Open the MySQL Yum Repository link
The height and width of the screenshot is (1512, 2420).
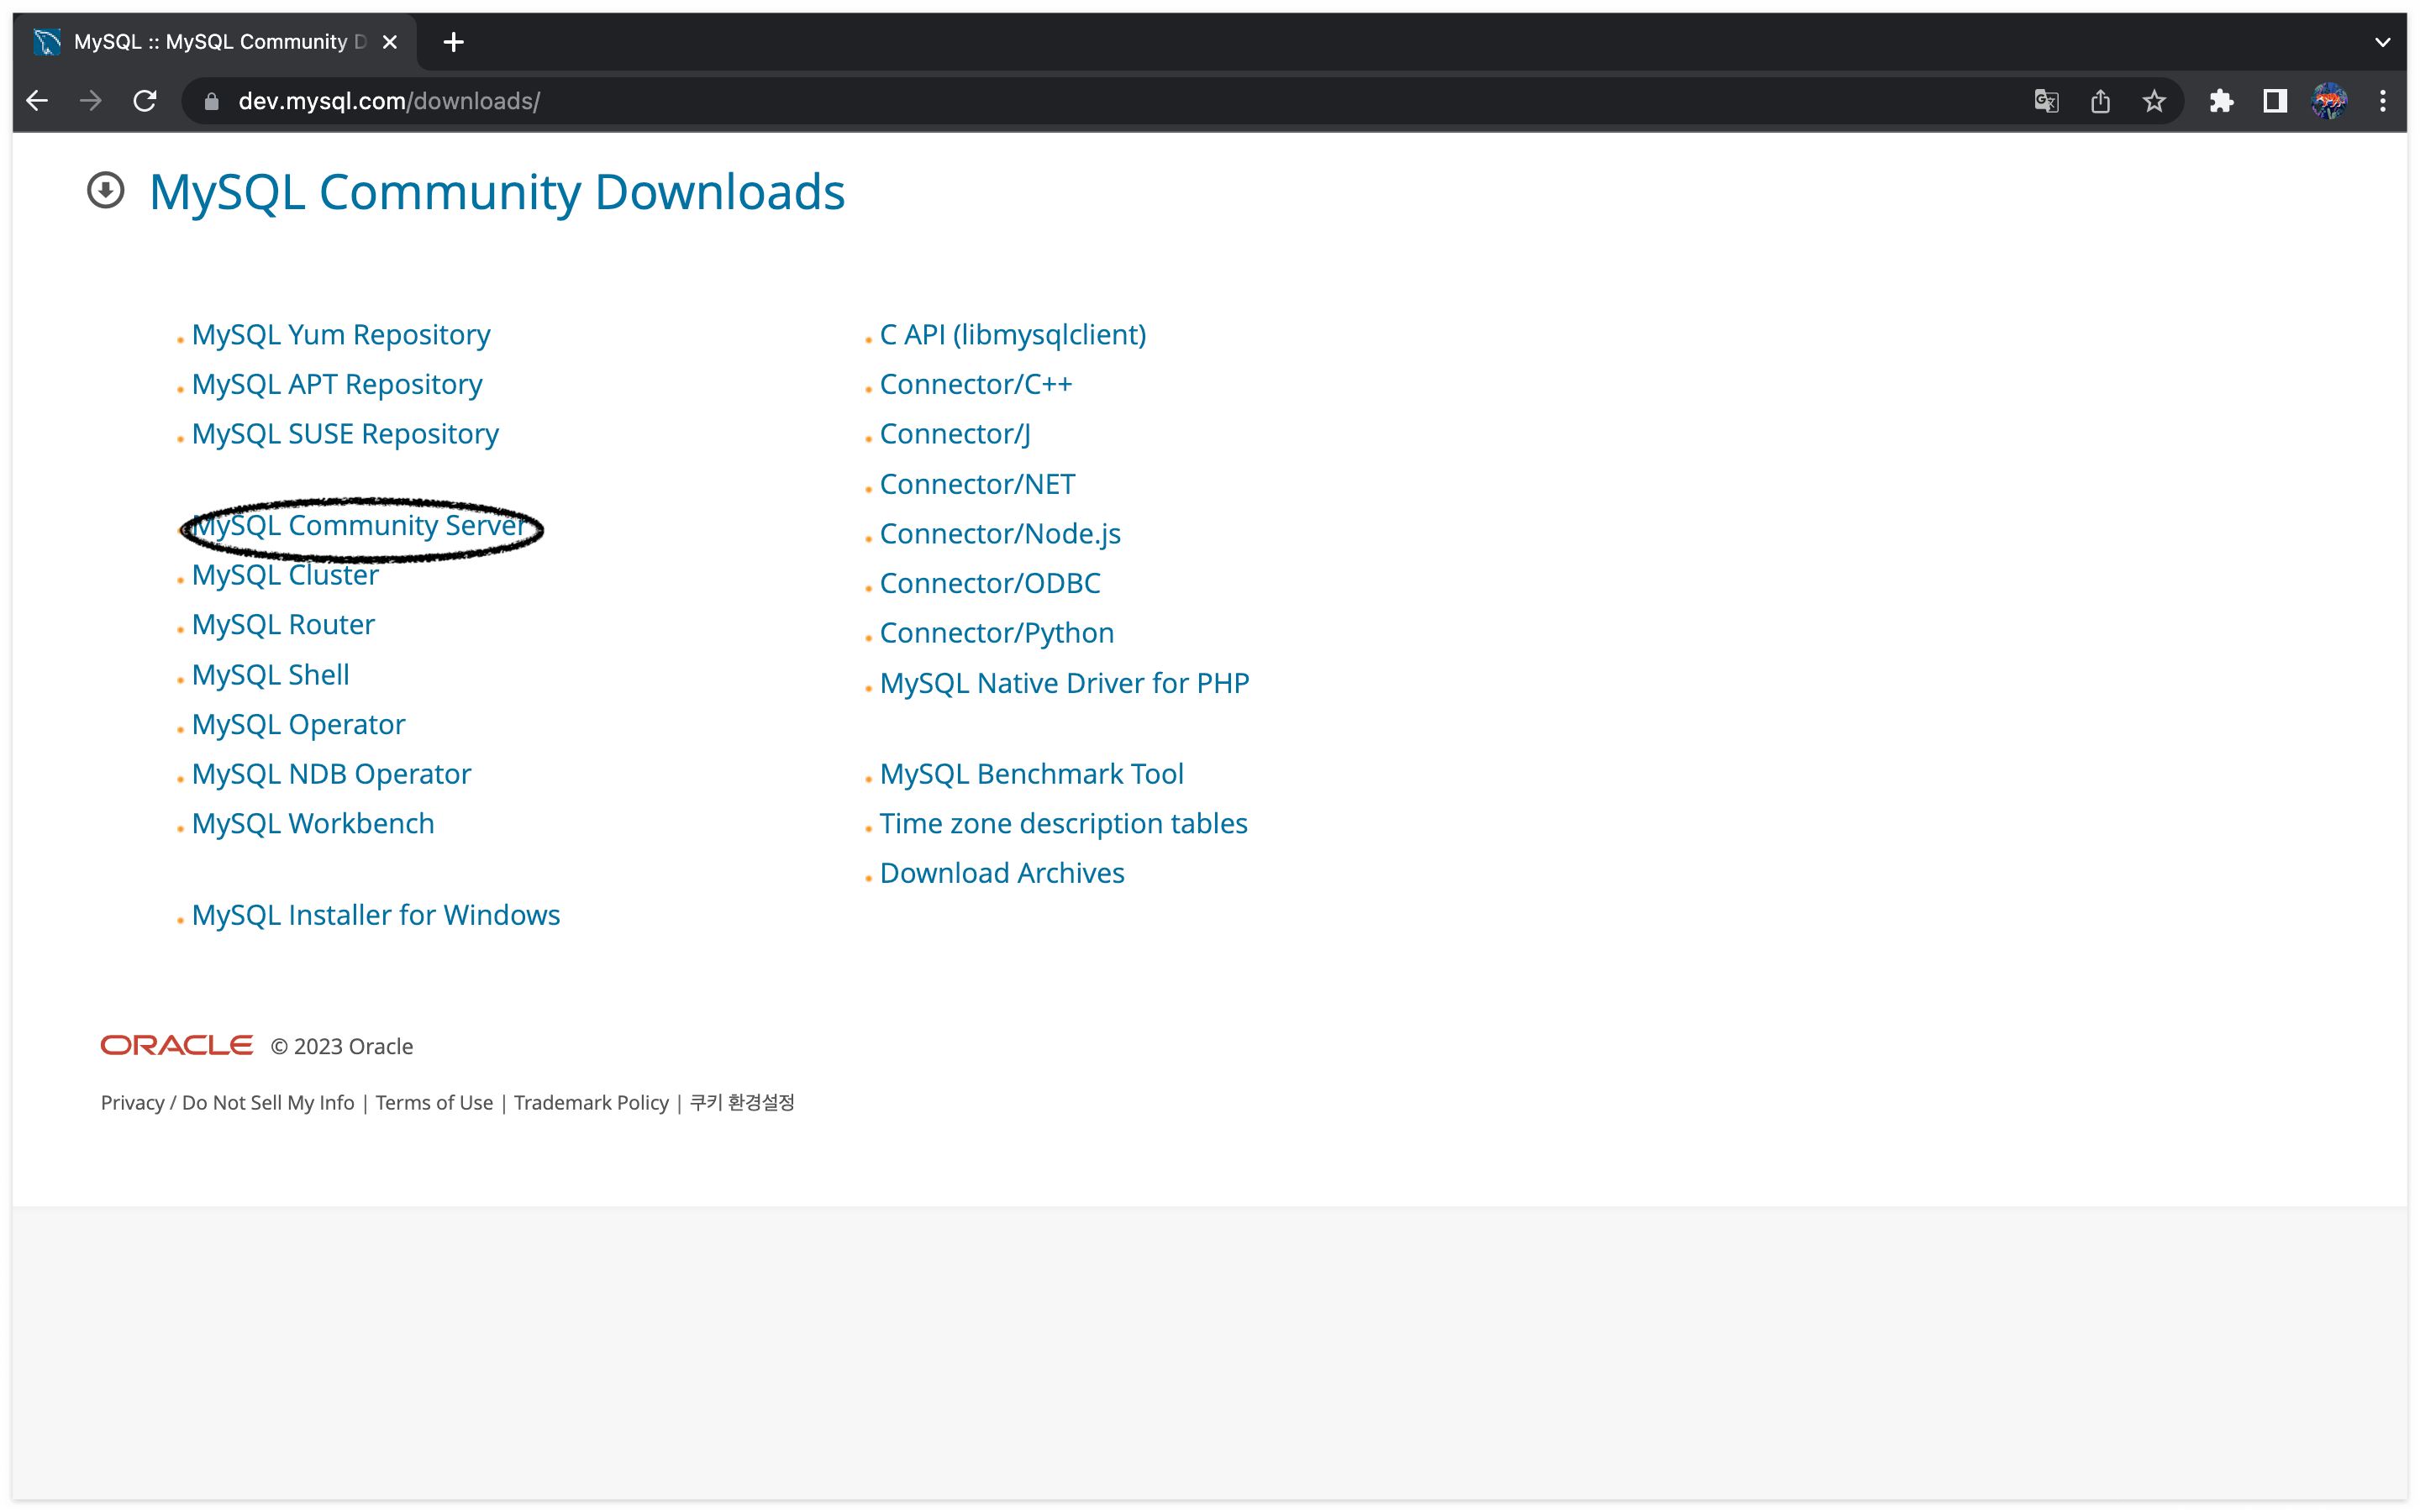[341, 334]
